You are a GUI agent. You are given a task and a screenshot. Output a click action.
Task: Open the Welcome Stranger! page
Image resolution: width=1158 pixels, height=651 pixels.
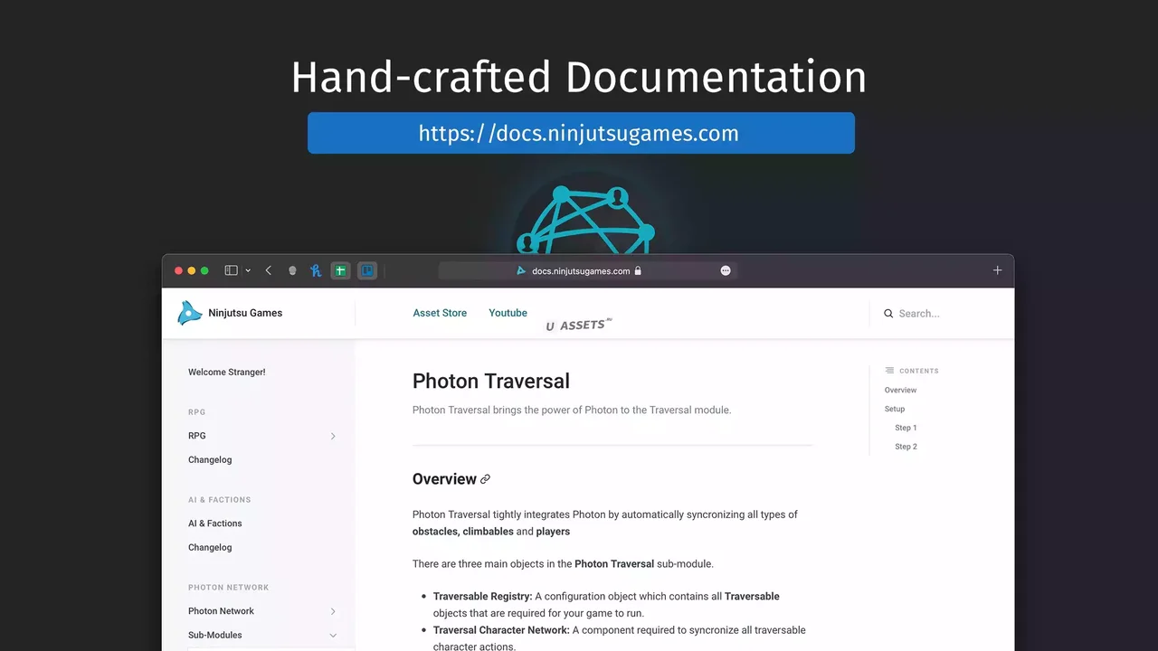tap(227, 372)
